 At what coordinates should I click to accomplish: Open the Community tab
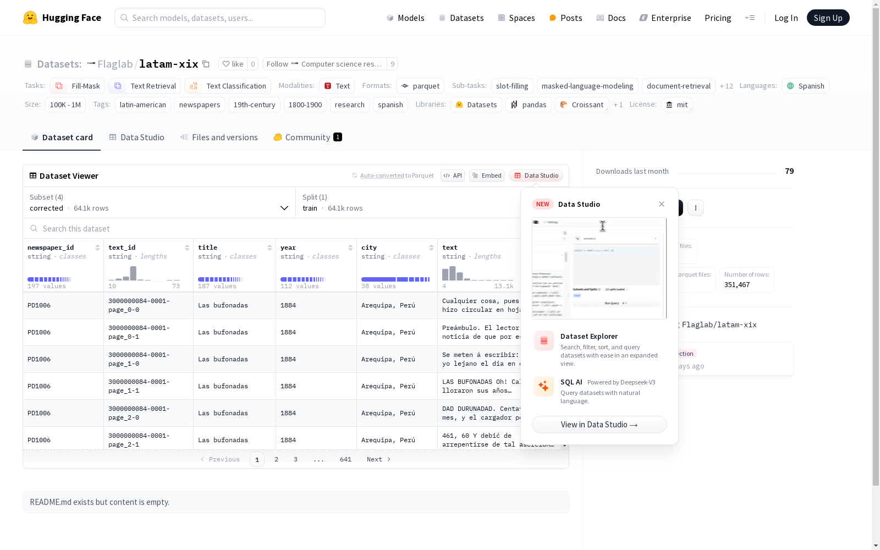tap(308, 137)
